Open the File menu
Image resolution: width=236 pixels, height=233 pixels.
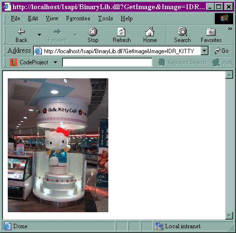pyautogui.click(x=15, y=18)
